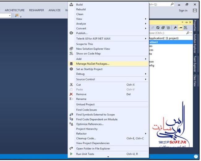Click the View Class Diagram icon in Solution Explorer
This screenshot has width=201, height=161.
[x=186, y=28]
